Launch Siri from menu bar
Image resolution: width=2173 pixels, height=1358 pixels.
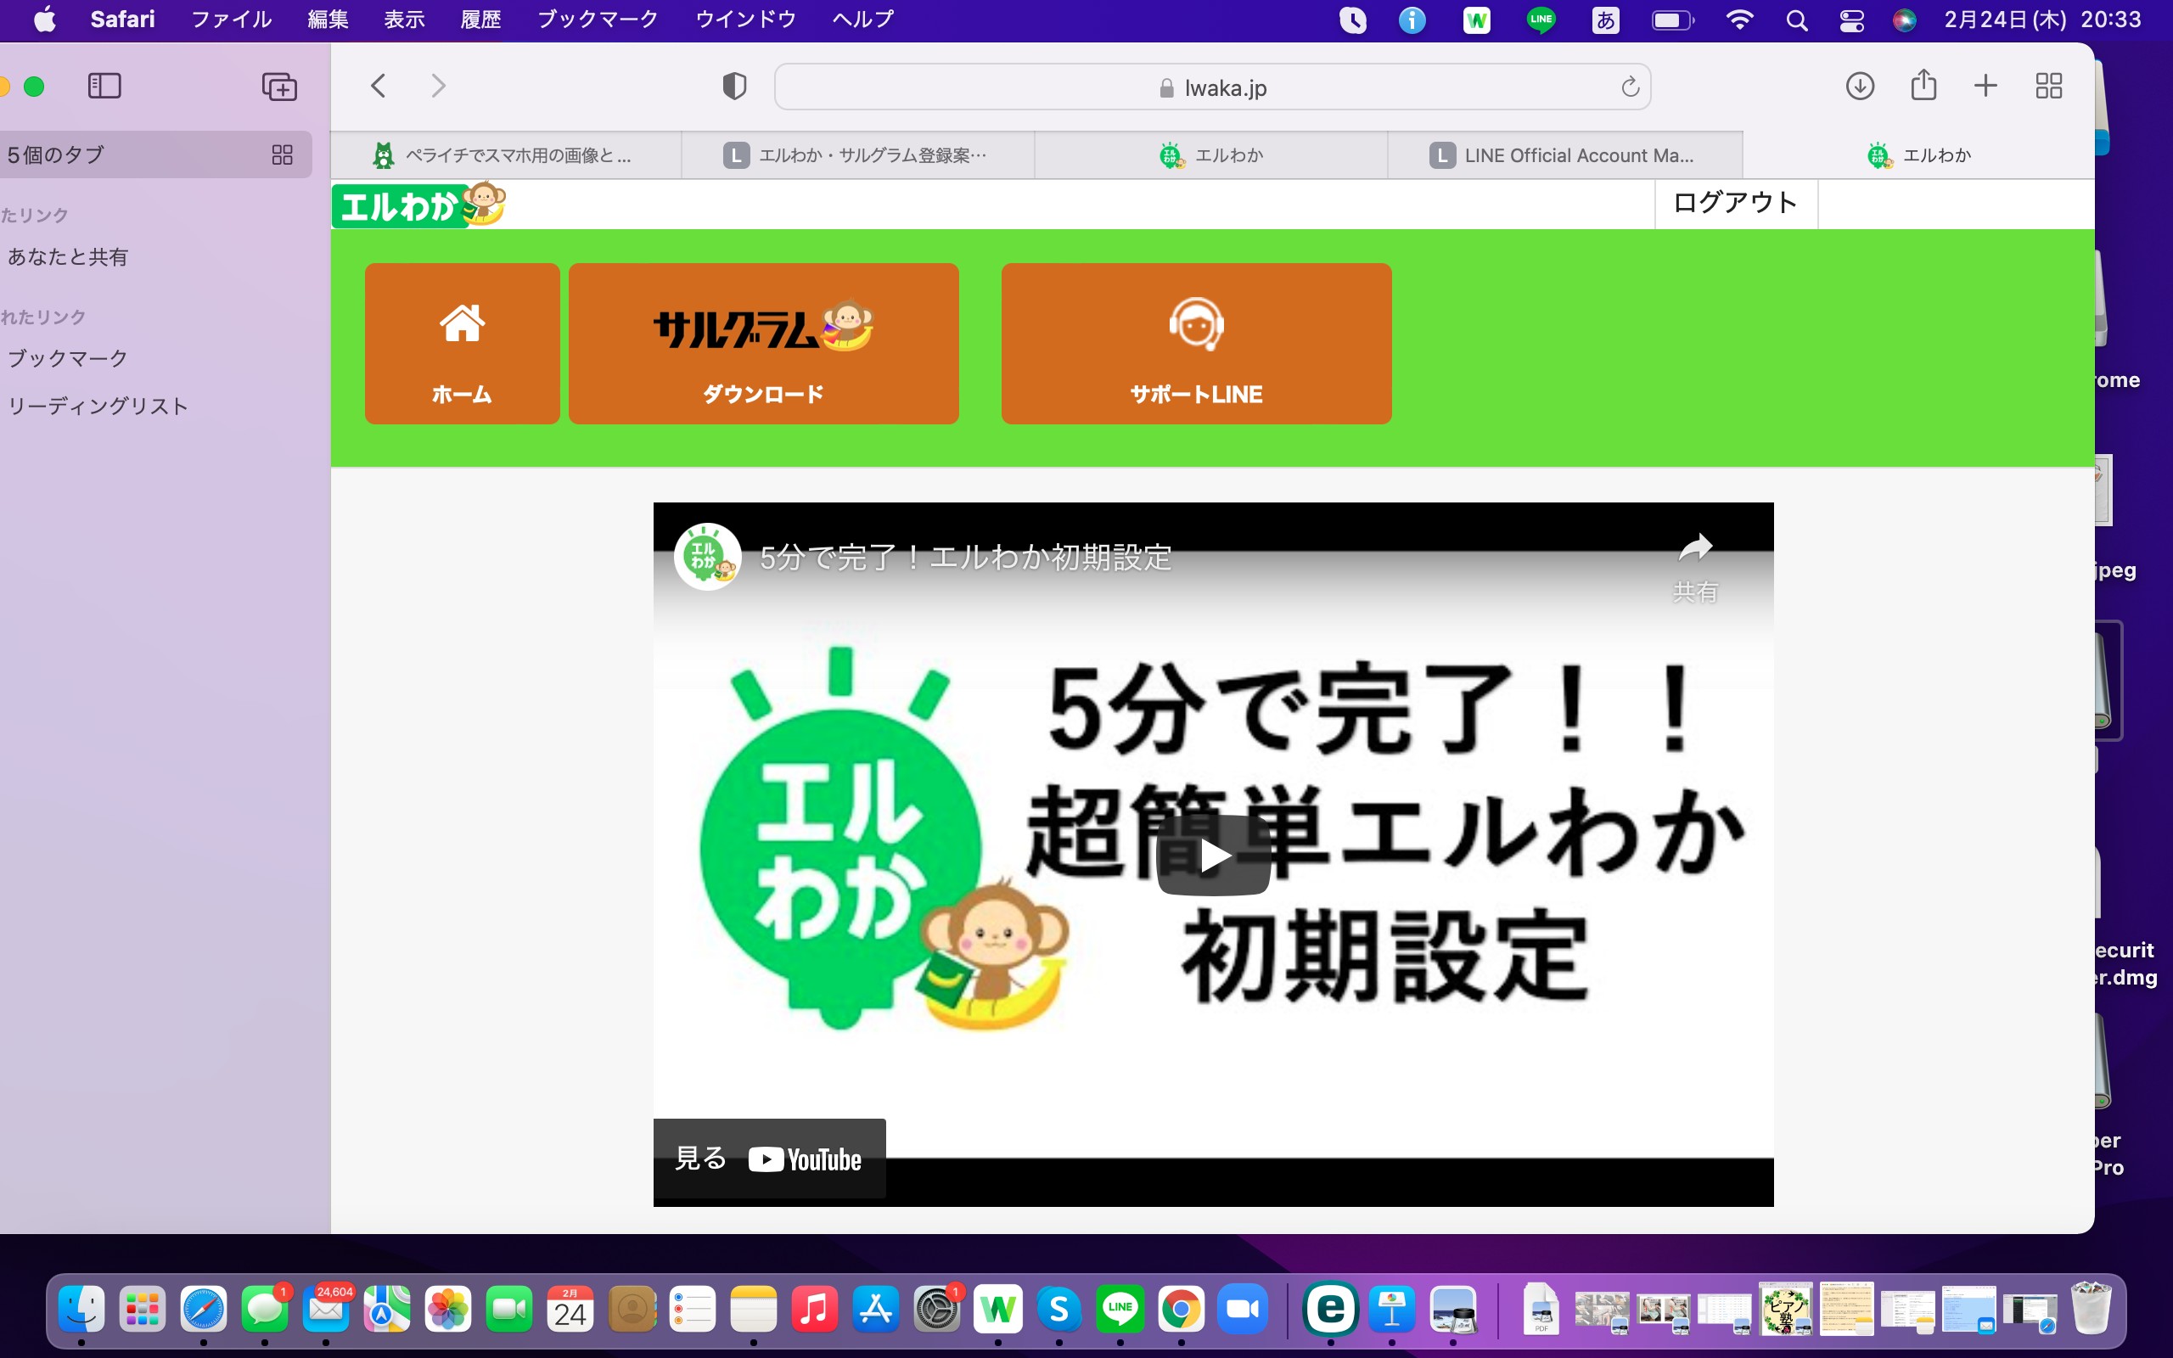point(1904,20)
